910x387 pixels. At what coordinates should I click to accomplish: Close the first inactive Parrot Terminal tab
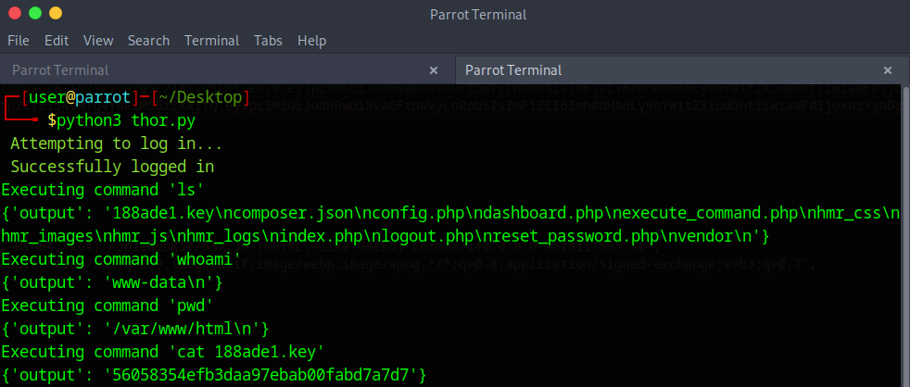[x=434, y=70]
